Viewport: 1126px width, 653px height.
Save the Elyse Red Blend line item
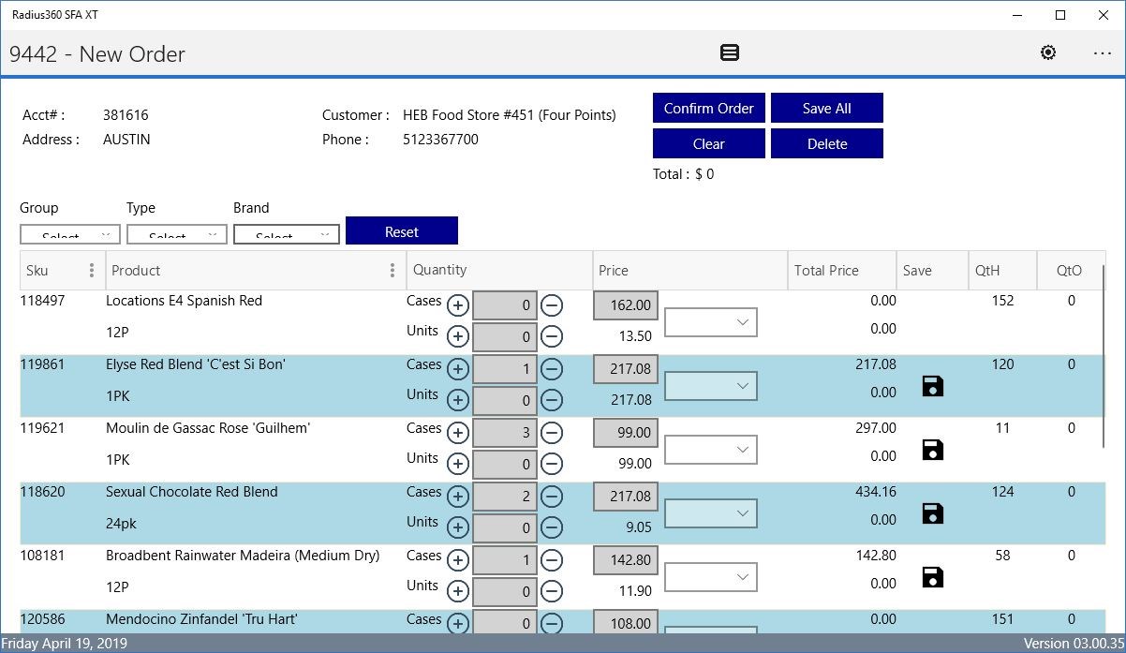pyautogui.click(x=932, y=386)
